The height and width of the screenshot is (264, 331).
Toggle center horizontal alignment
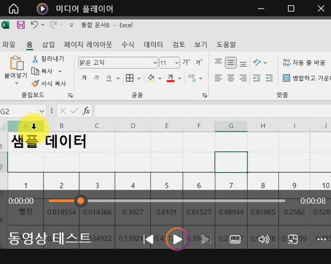point(231,78)
